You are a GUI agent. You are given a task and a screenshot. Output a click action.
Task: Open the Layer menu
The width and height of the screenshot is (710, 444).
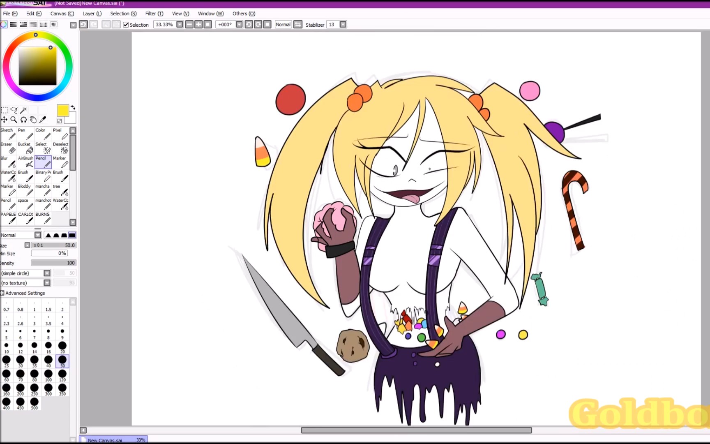(92, 14)
